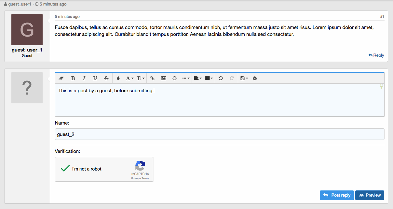Expand the font size dropdown
Viewport: 393px width, 209px height.
pos(141,78)
